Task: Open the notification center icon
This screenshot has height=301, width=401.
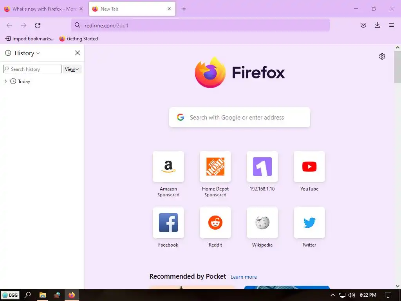Action: pos(388,295)
